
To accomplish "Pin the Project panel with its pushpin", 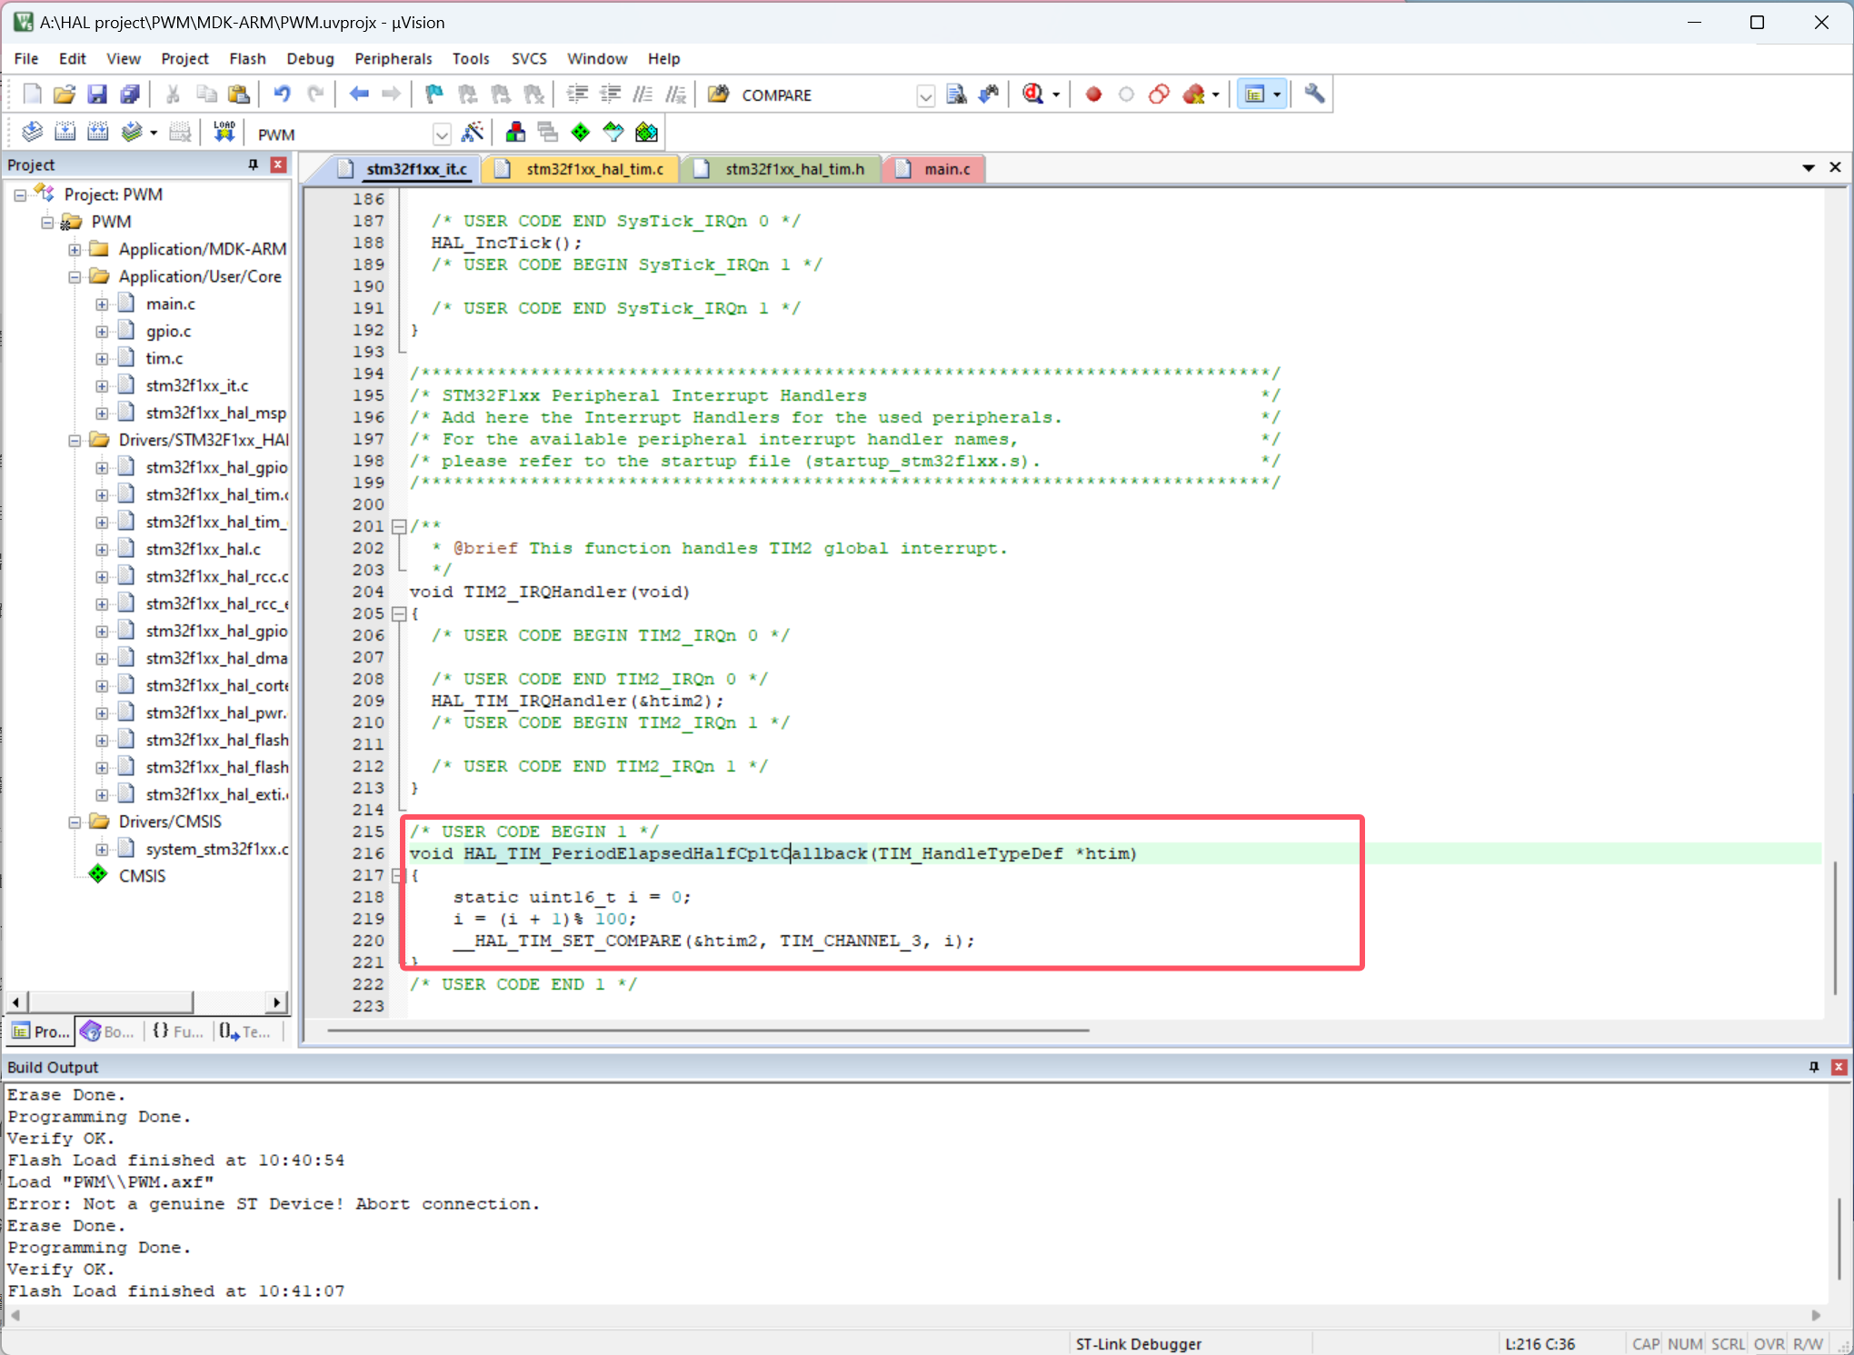I will pos(254,164).
